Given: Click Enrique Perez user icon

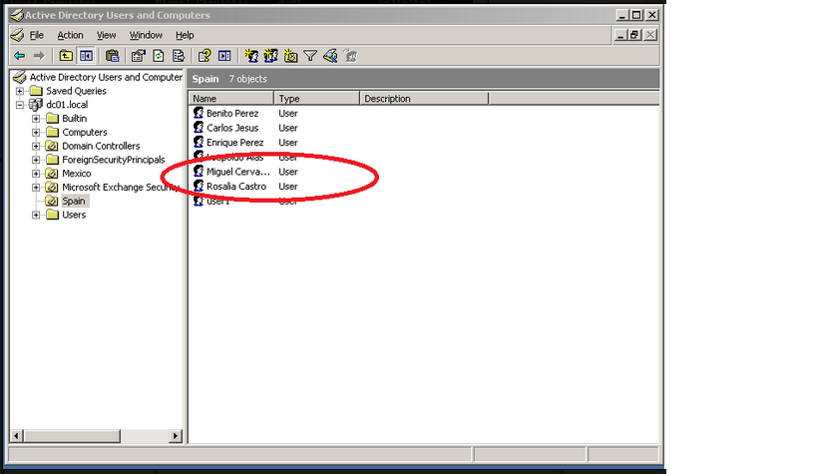Looking at the screenshot, I should pos(199,142).
